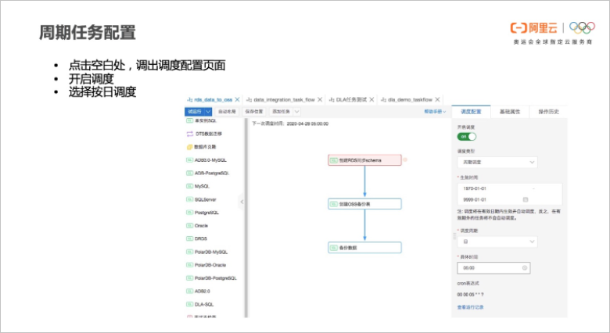Select the 单实例SQL task icon
The height and width of the screenshot is (333, 610).
click(189, 120)
